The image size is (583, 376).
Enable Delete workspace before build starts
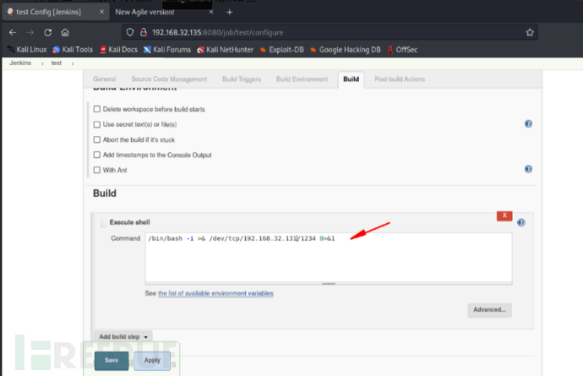(97, 109)
